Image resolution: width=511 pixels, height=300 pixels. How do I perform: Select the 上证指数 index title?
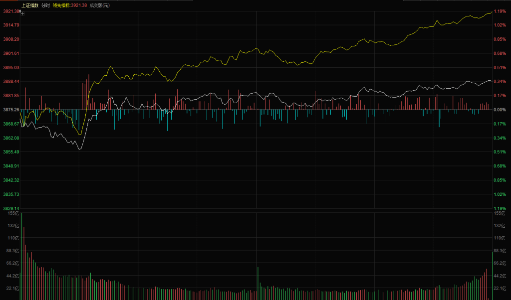(x=29, y=5)
